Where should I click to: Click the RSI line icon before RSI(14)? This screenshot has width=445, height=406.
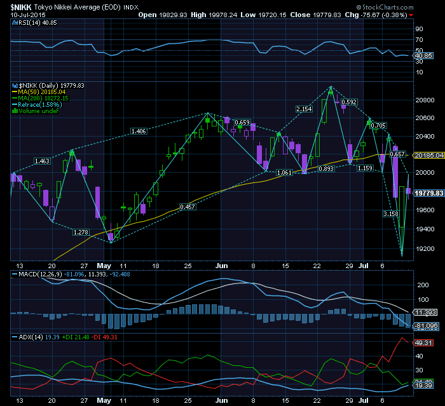[x=15, y=23]
